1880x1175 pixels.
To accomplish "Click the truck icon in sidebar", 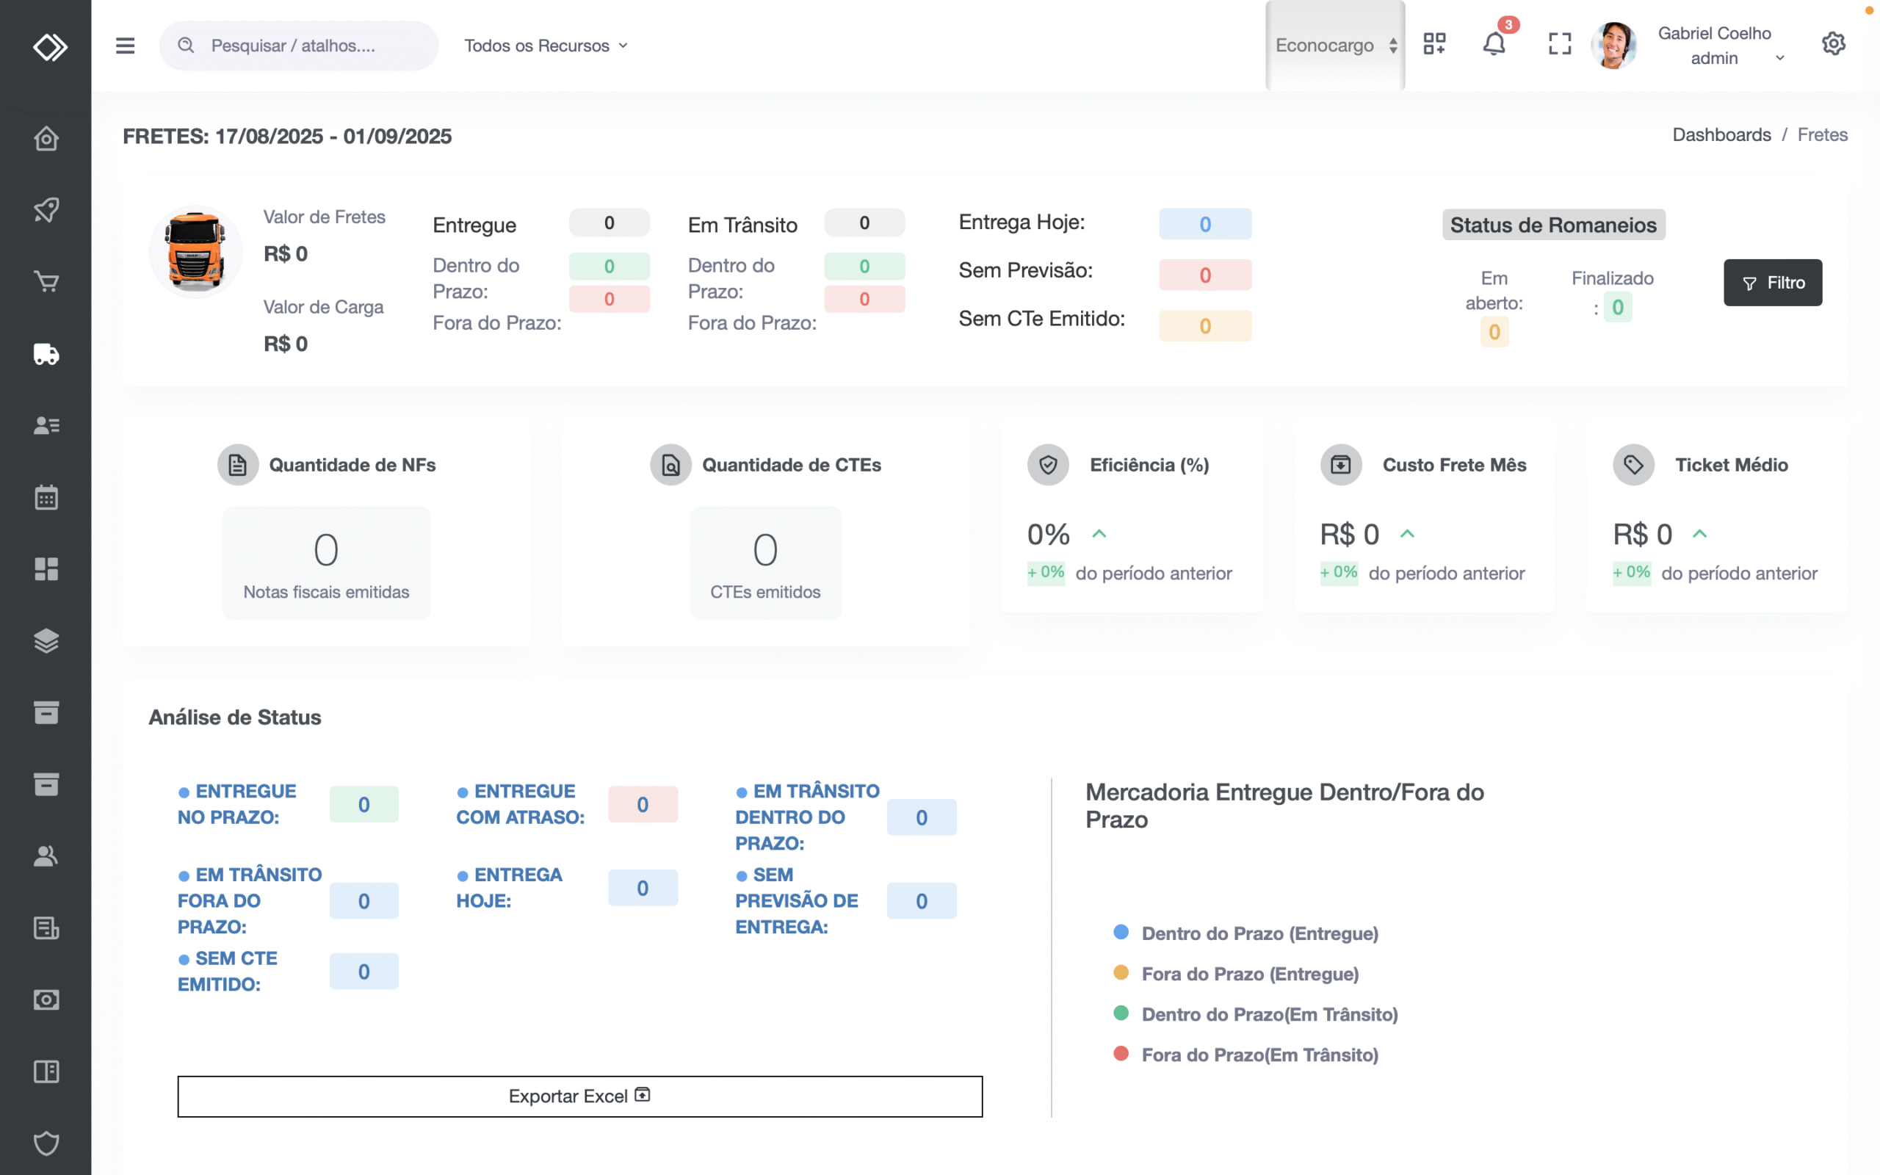I will tap(46, 353).
